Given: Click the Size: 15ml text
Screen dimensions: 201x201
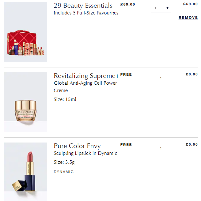Looking at the screenshot, I should 65,99.
